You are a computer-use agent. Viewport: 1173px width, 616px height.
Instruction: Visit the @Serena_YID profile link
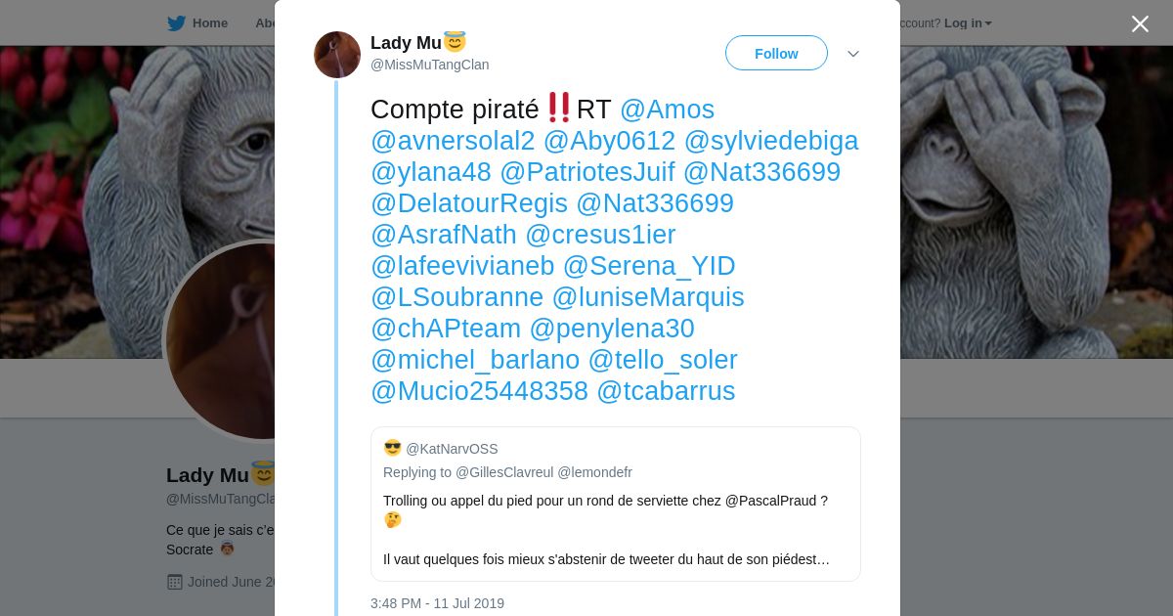[x=649, y=266]
